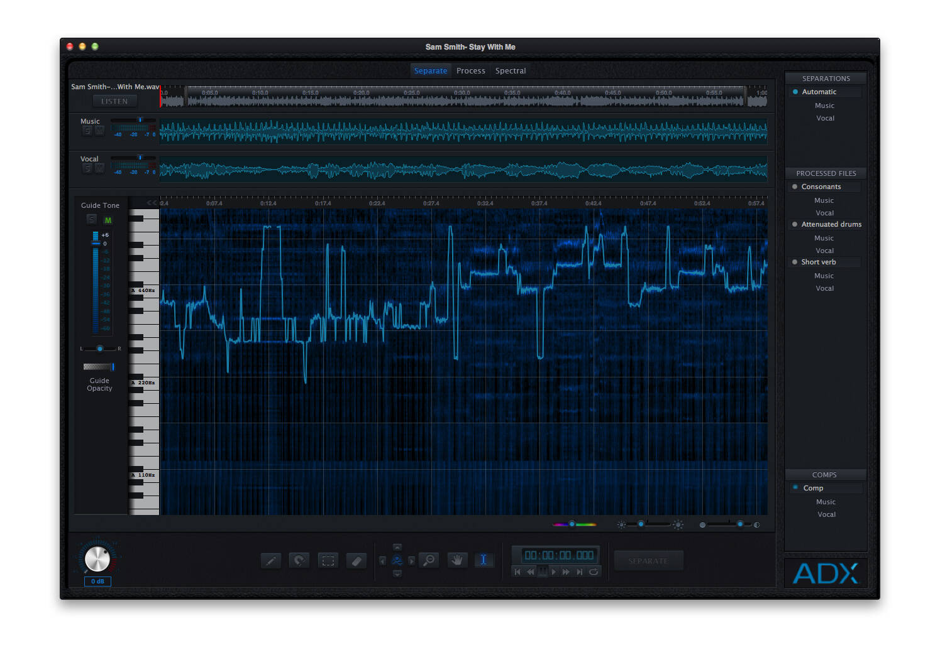Image resolution: width=940 pixels, height=650 pixels.
Task: Click the 0 dB volume field
Action: tap(97, 582)
